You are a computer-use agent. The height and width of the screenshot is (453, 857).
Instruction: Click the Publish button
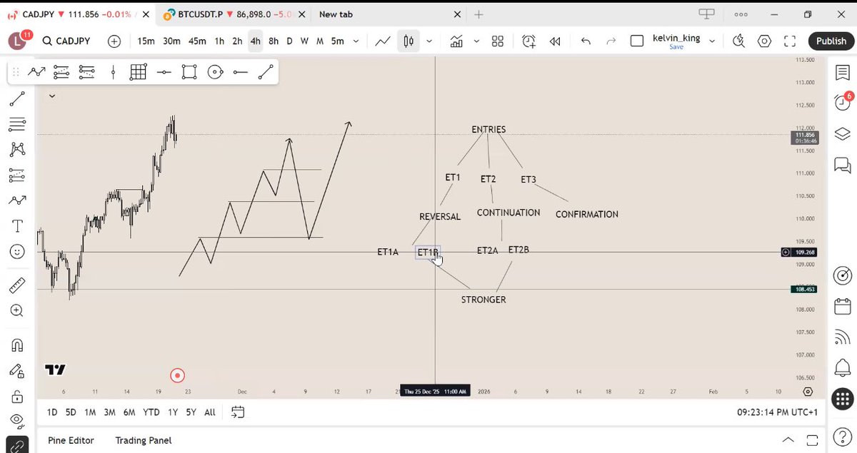pos(831,41)
